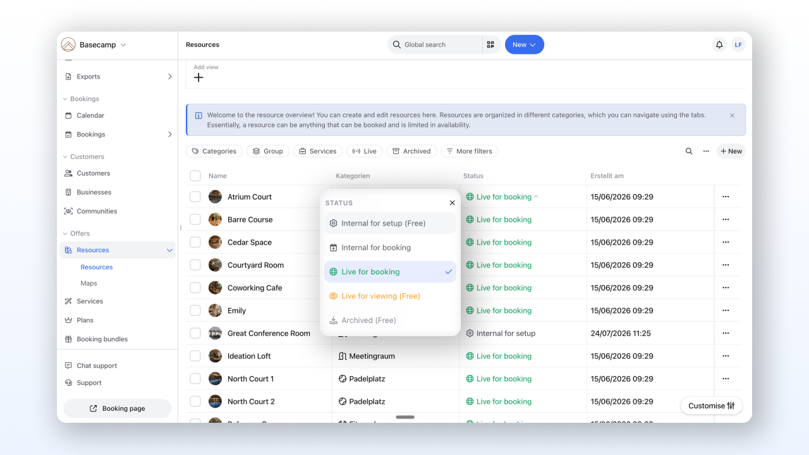Viewport: 809px width, 455px height.
Task: Filter by Archived chip
Action: point(411,152)
